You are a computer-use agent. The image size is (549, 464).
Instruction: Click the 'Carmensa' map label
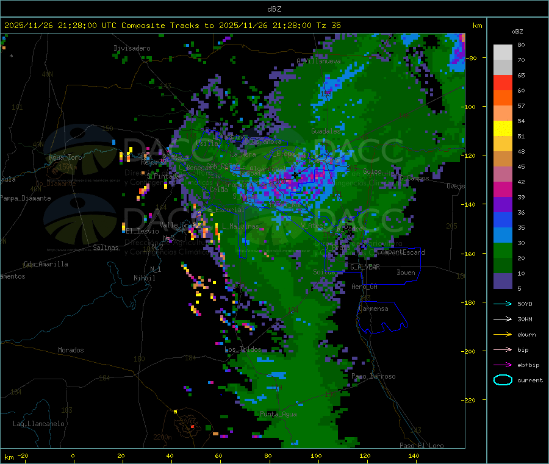pyautogui.click(x=373, y=309)
